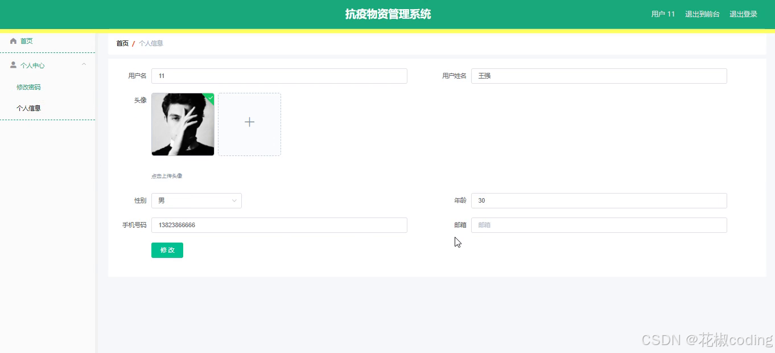The height and width of the screenshot is (353, 775).
Task: Click 退出登录 in the top navigation
Action: tap(743, 14)
